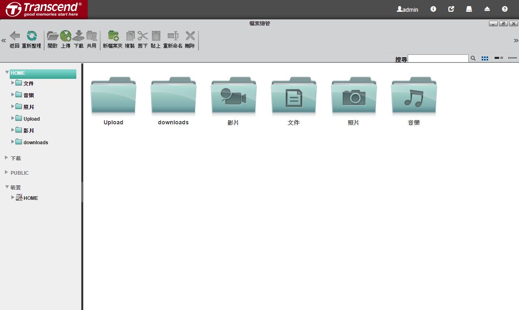Click the external link icon in header
Viewport: 519px width, 310px height.
tap(451, 9)
